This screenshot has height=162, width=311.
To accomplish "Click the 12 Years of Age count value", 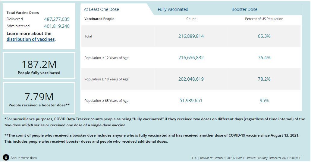I will coord(191,58).
